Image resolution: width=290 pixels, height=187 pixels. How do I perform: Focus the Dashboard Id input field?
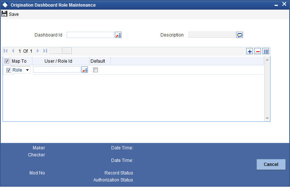pos(90,35)
